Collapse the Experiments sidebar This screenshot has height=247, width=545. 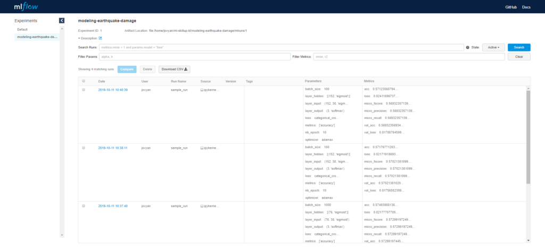tap(62, 21)
